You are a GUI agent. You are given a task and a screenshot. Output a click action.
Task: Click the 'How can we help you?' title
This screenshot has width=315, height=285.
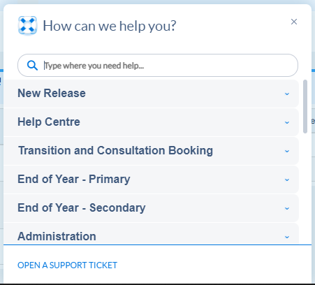[110, 26]
